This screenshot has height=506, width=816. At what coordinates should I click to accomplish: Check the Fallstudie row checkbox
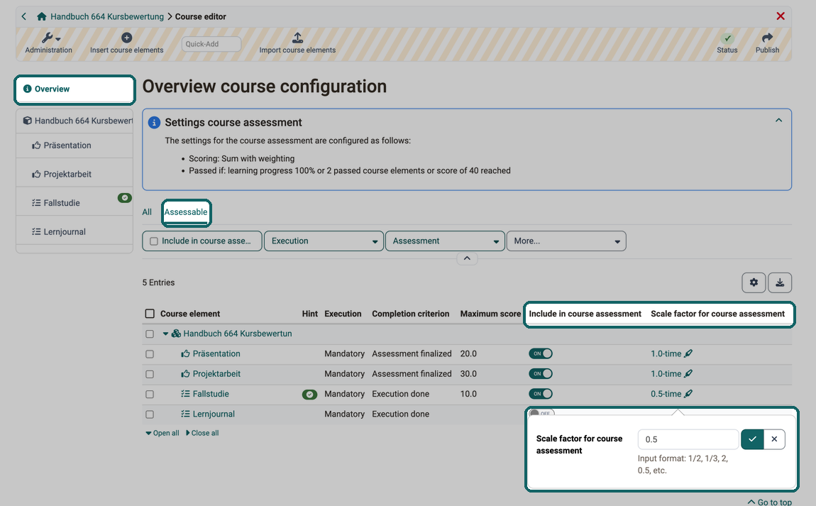pyautogui.click(x=150, y=395)
